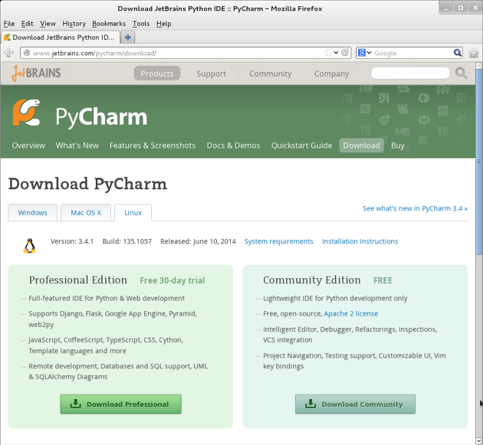Open the Quickstart Guide page
Viewport: 483px width, 445px height.
(301, 146)
